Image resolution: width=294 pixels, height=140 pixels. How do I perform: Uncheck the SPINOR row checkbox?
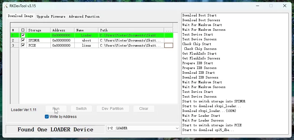click(23, 40)
